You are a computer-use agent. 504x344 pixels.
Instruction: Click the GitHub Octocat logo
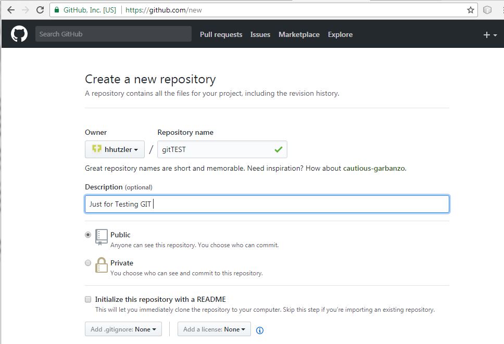click(x=19, y=34)
